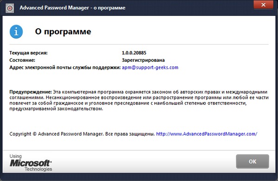Click the blue information icon

(x=16, y=32)
